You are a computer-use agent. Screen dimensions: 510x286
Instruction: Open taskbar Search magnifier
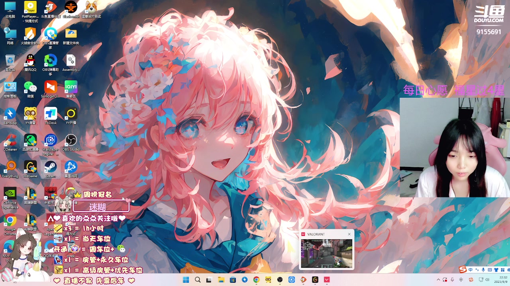198,280
